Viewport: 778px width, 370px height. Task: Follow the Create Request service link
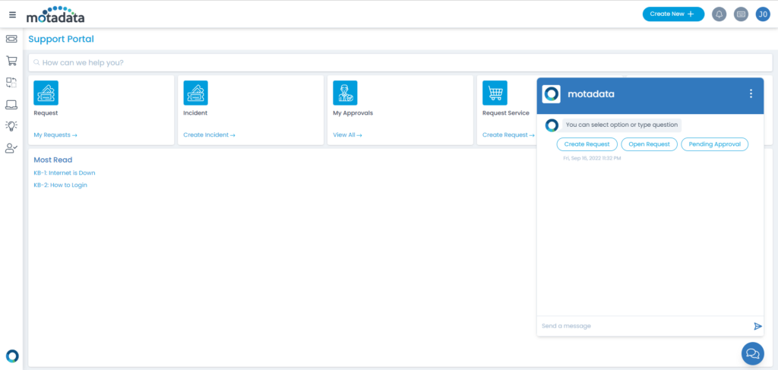(x=508, y=135)
